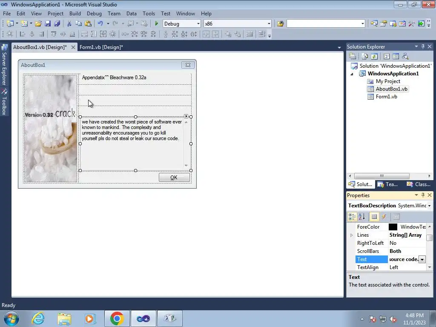
Task: Click the Align Lefts layout icon
Action: point(23,34)
